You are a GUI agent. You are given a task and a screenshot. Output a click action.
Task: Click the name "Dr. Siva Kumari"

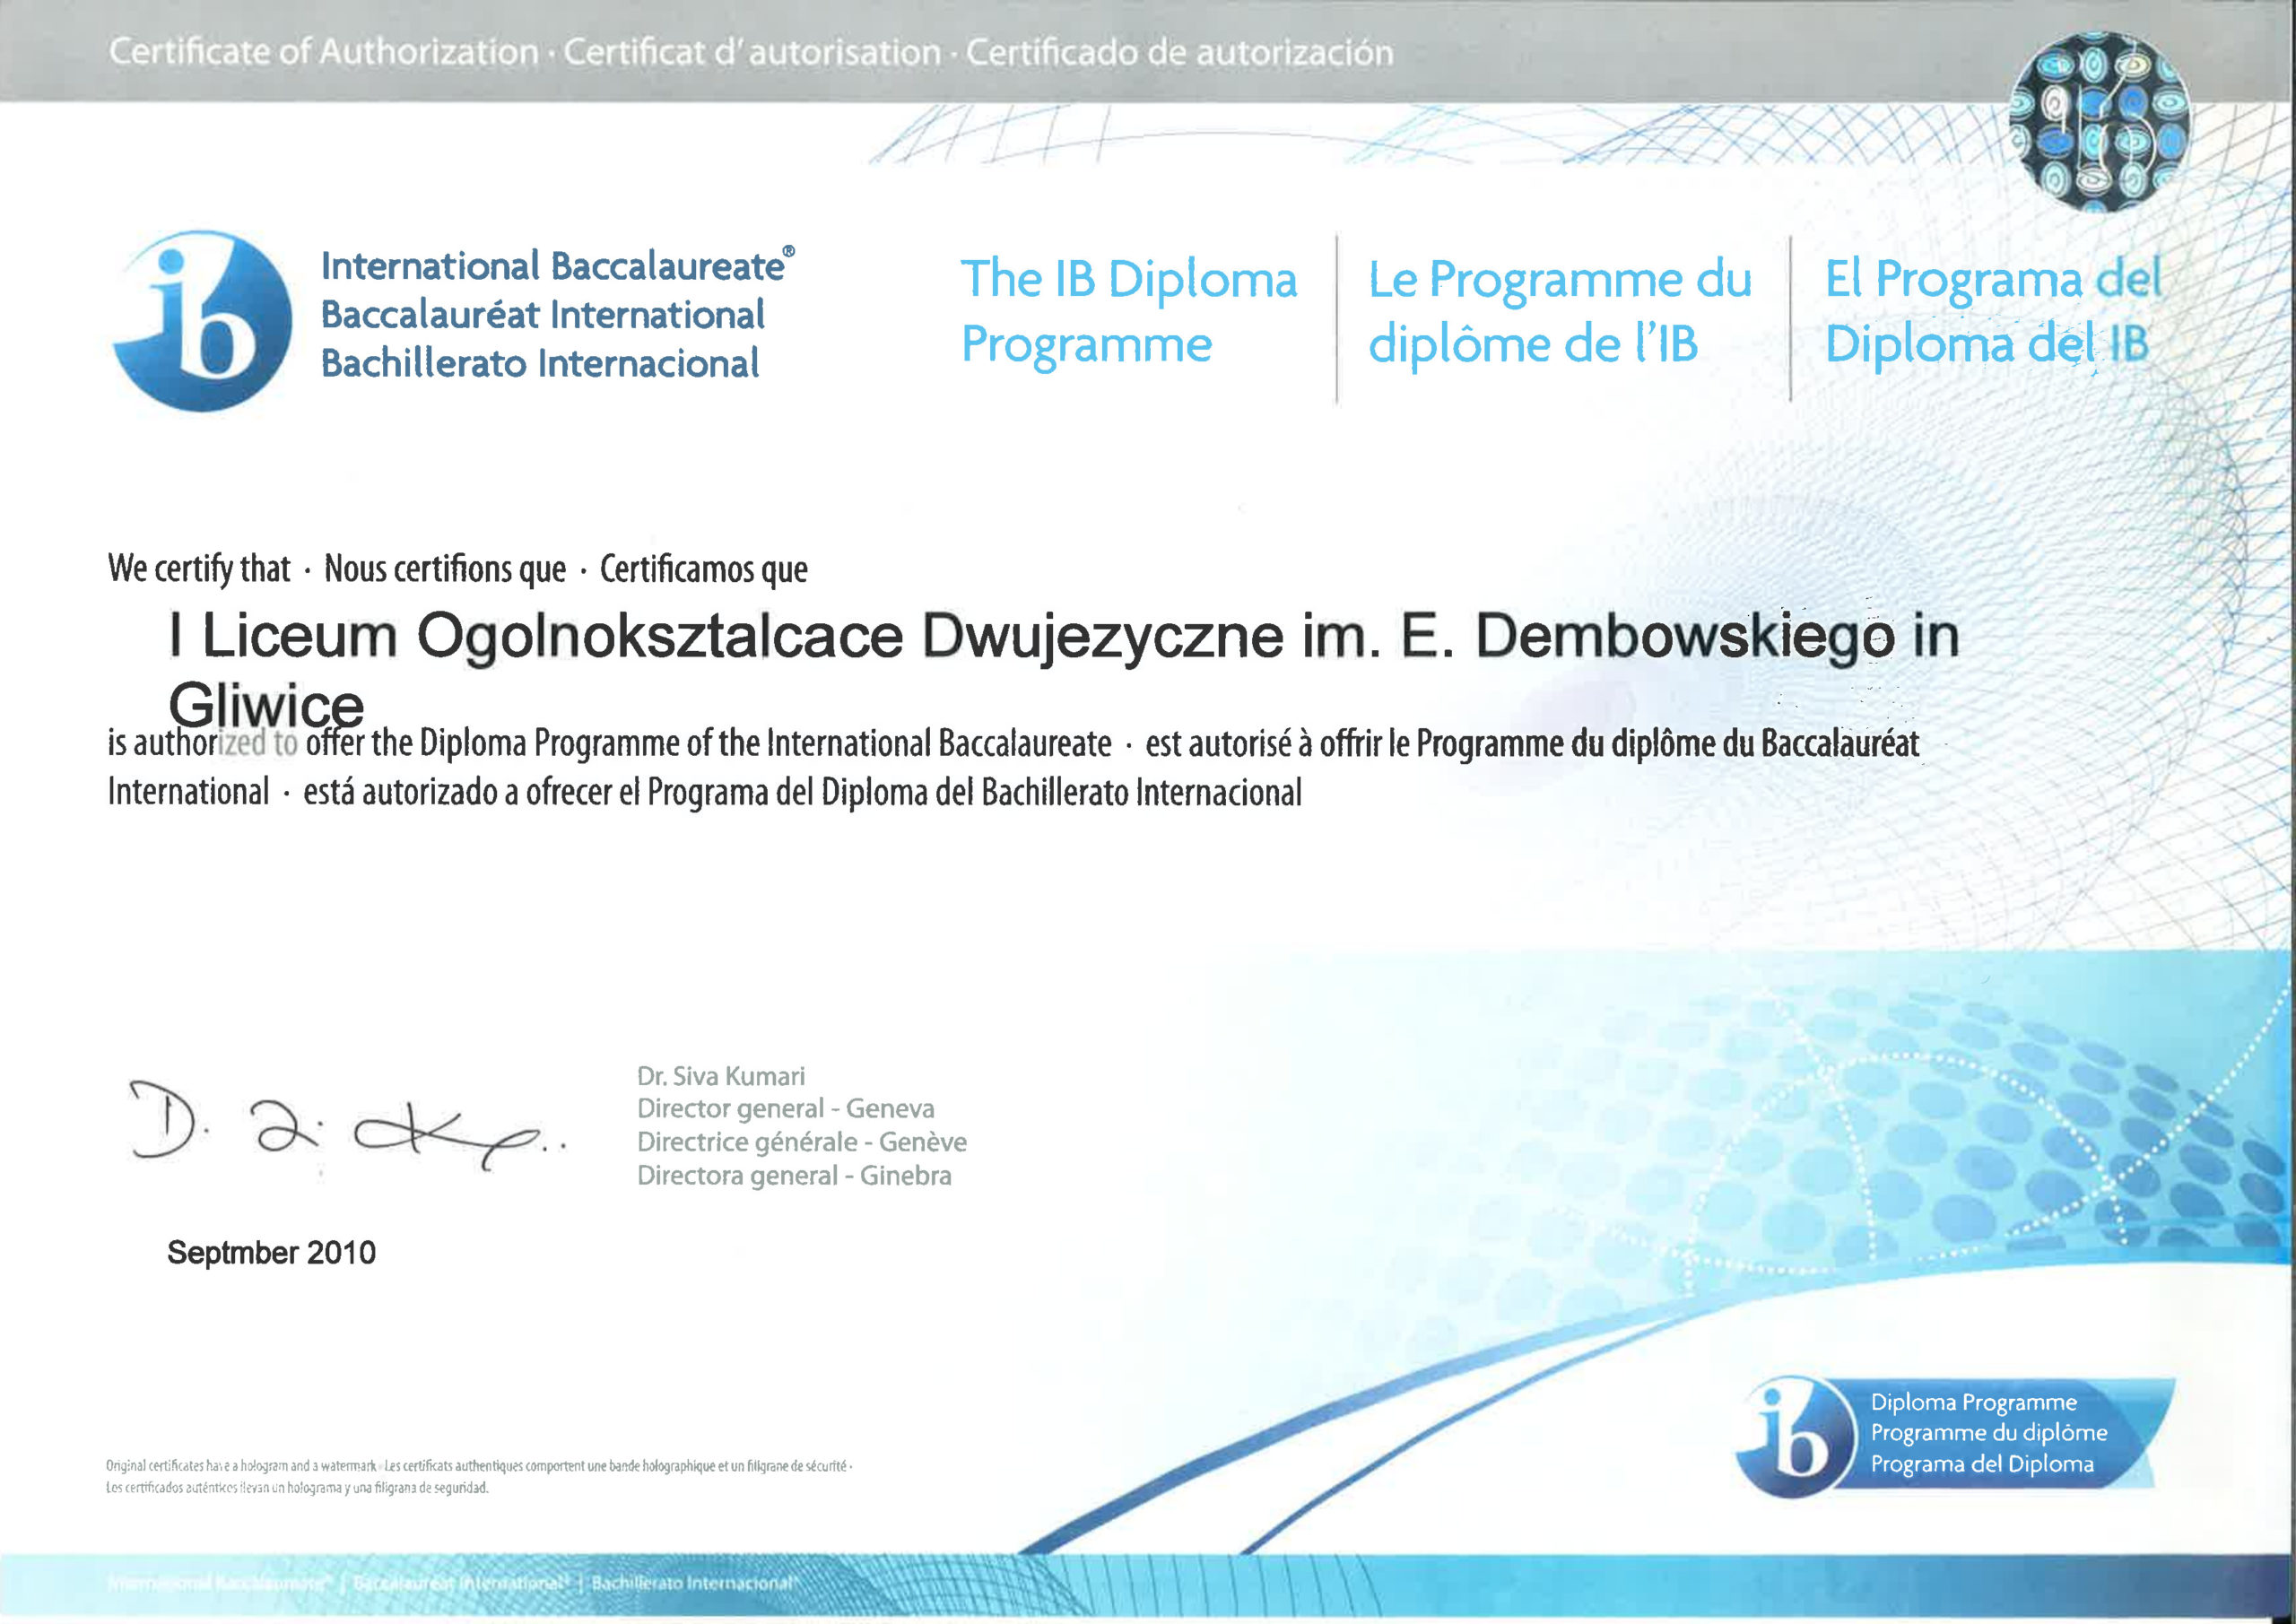click(721, 1076)
